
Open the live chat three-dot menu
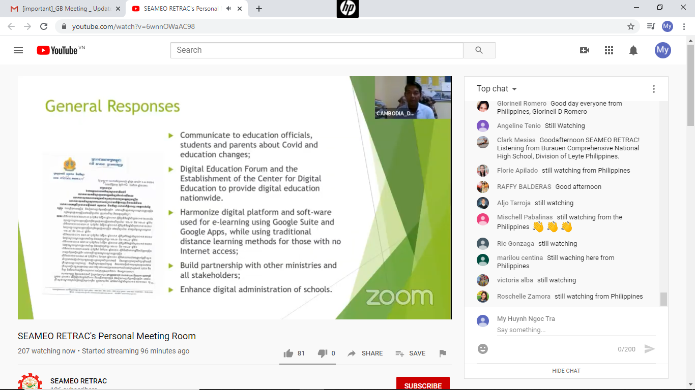point(654,89)
